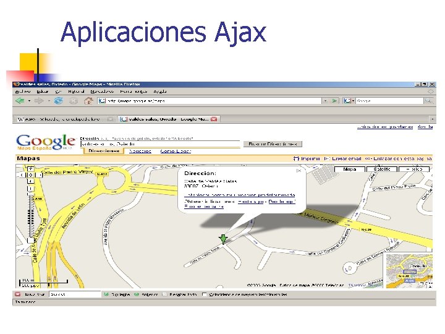Toggle the match case checkbox in the find bar
Viewport: 445px width, 334px height.
(204, 294)
